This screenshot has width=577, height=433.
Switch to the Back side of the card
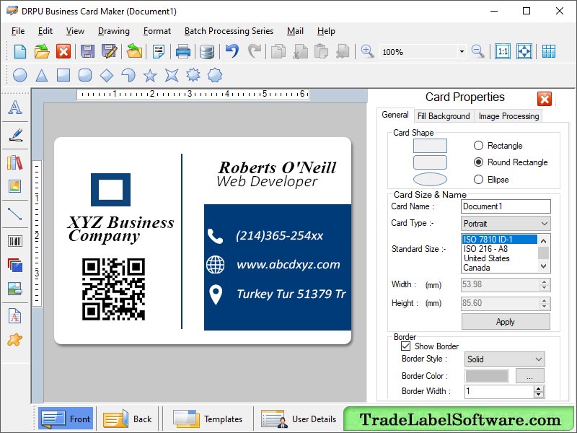[x=127, y=419]
